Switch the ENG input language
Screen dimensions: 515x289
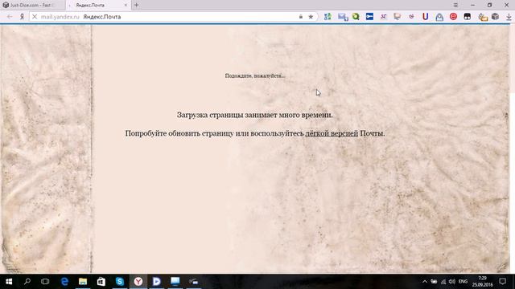463,282
